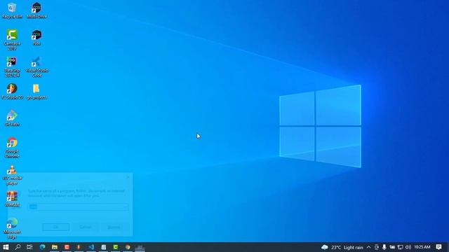
Task: Launch Visual Studio Code desktop shortcut
Action: pyautogui.click(x=36, y=66)
